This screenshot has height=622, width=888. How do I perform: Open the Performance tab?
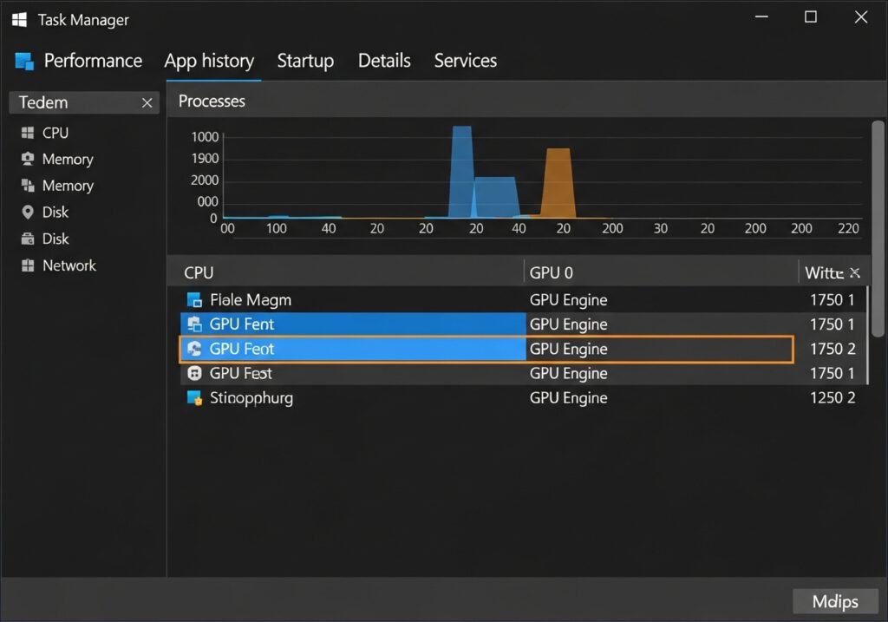coord(93,61)
